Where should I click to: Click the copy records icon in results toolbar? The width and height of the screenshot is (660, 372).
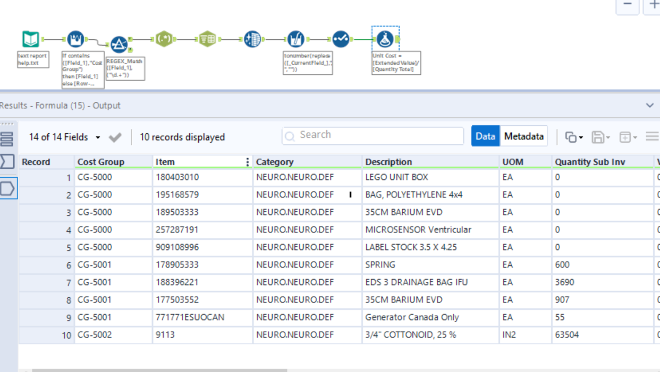tap(572, 136)
